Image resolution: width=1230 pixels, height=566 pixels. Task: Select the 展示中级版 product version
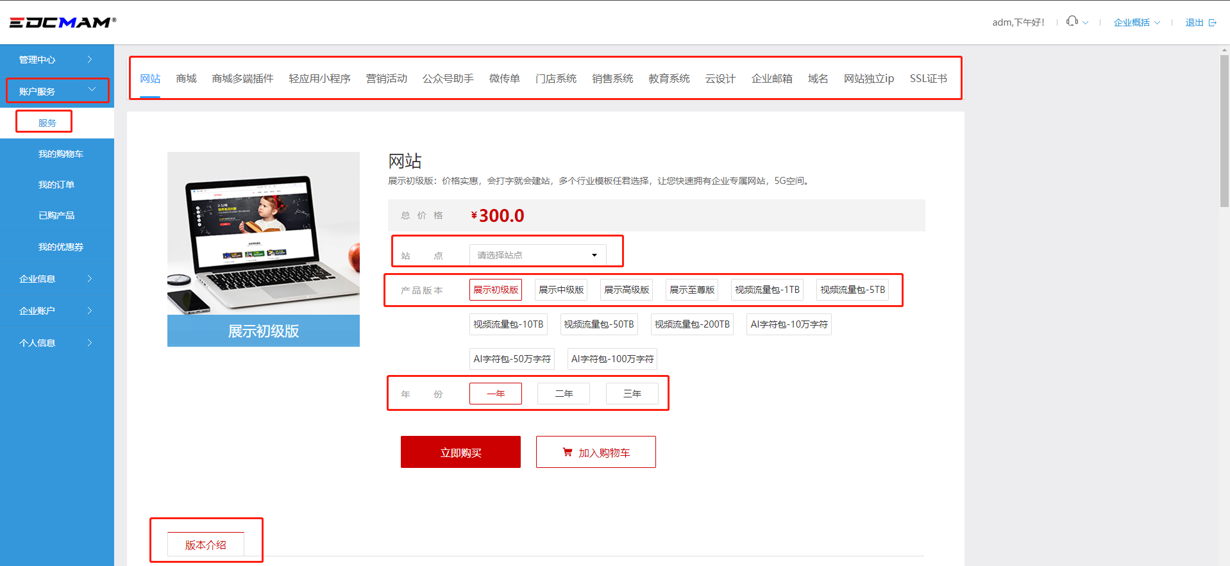coord(561,290)
